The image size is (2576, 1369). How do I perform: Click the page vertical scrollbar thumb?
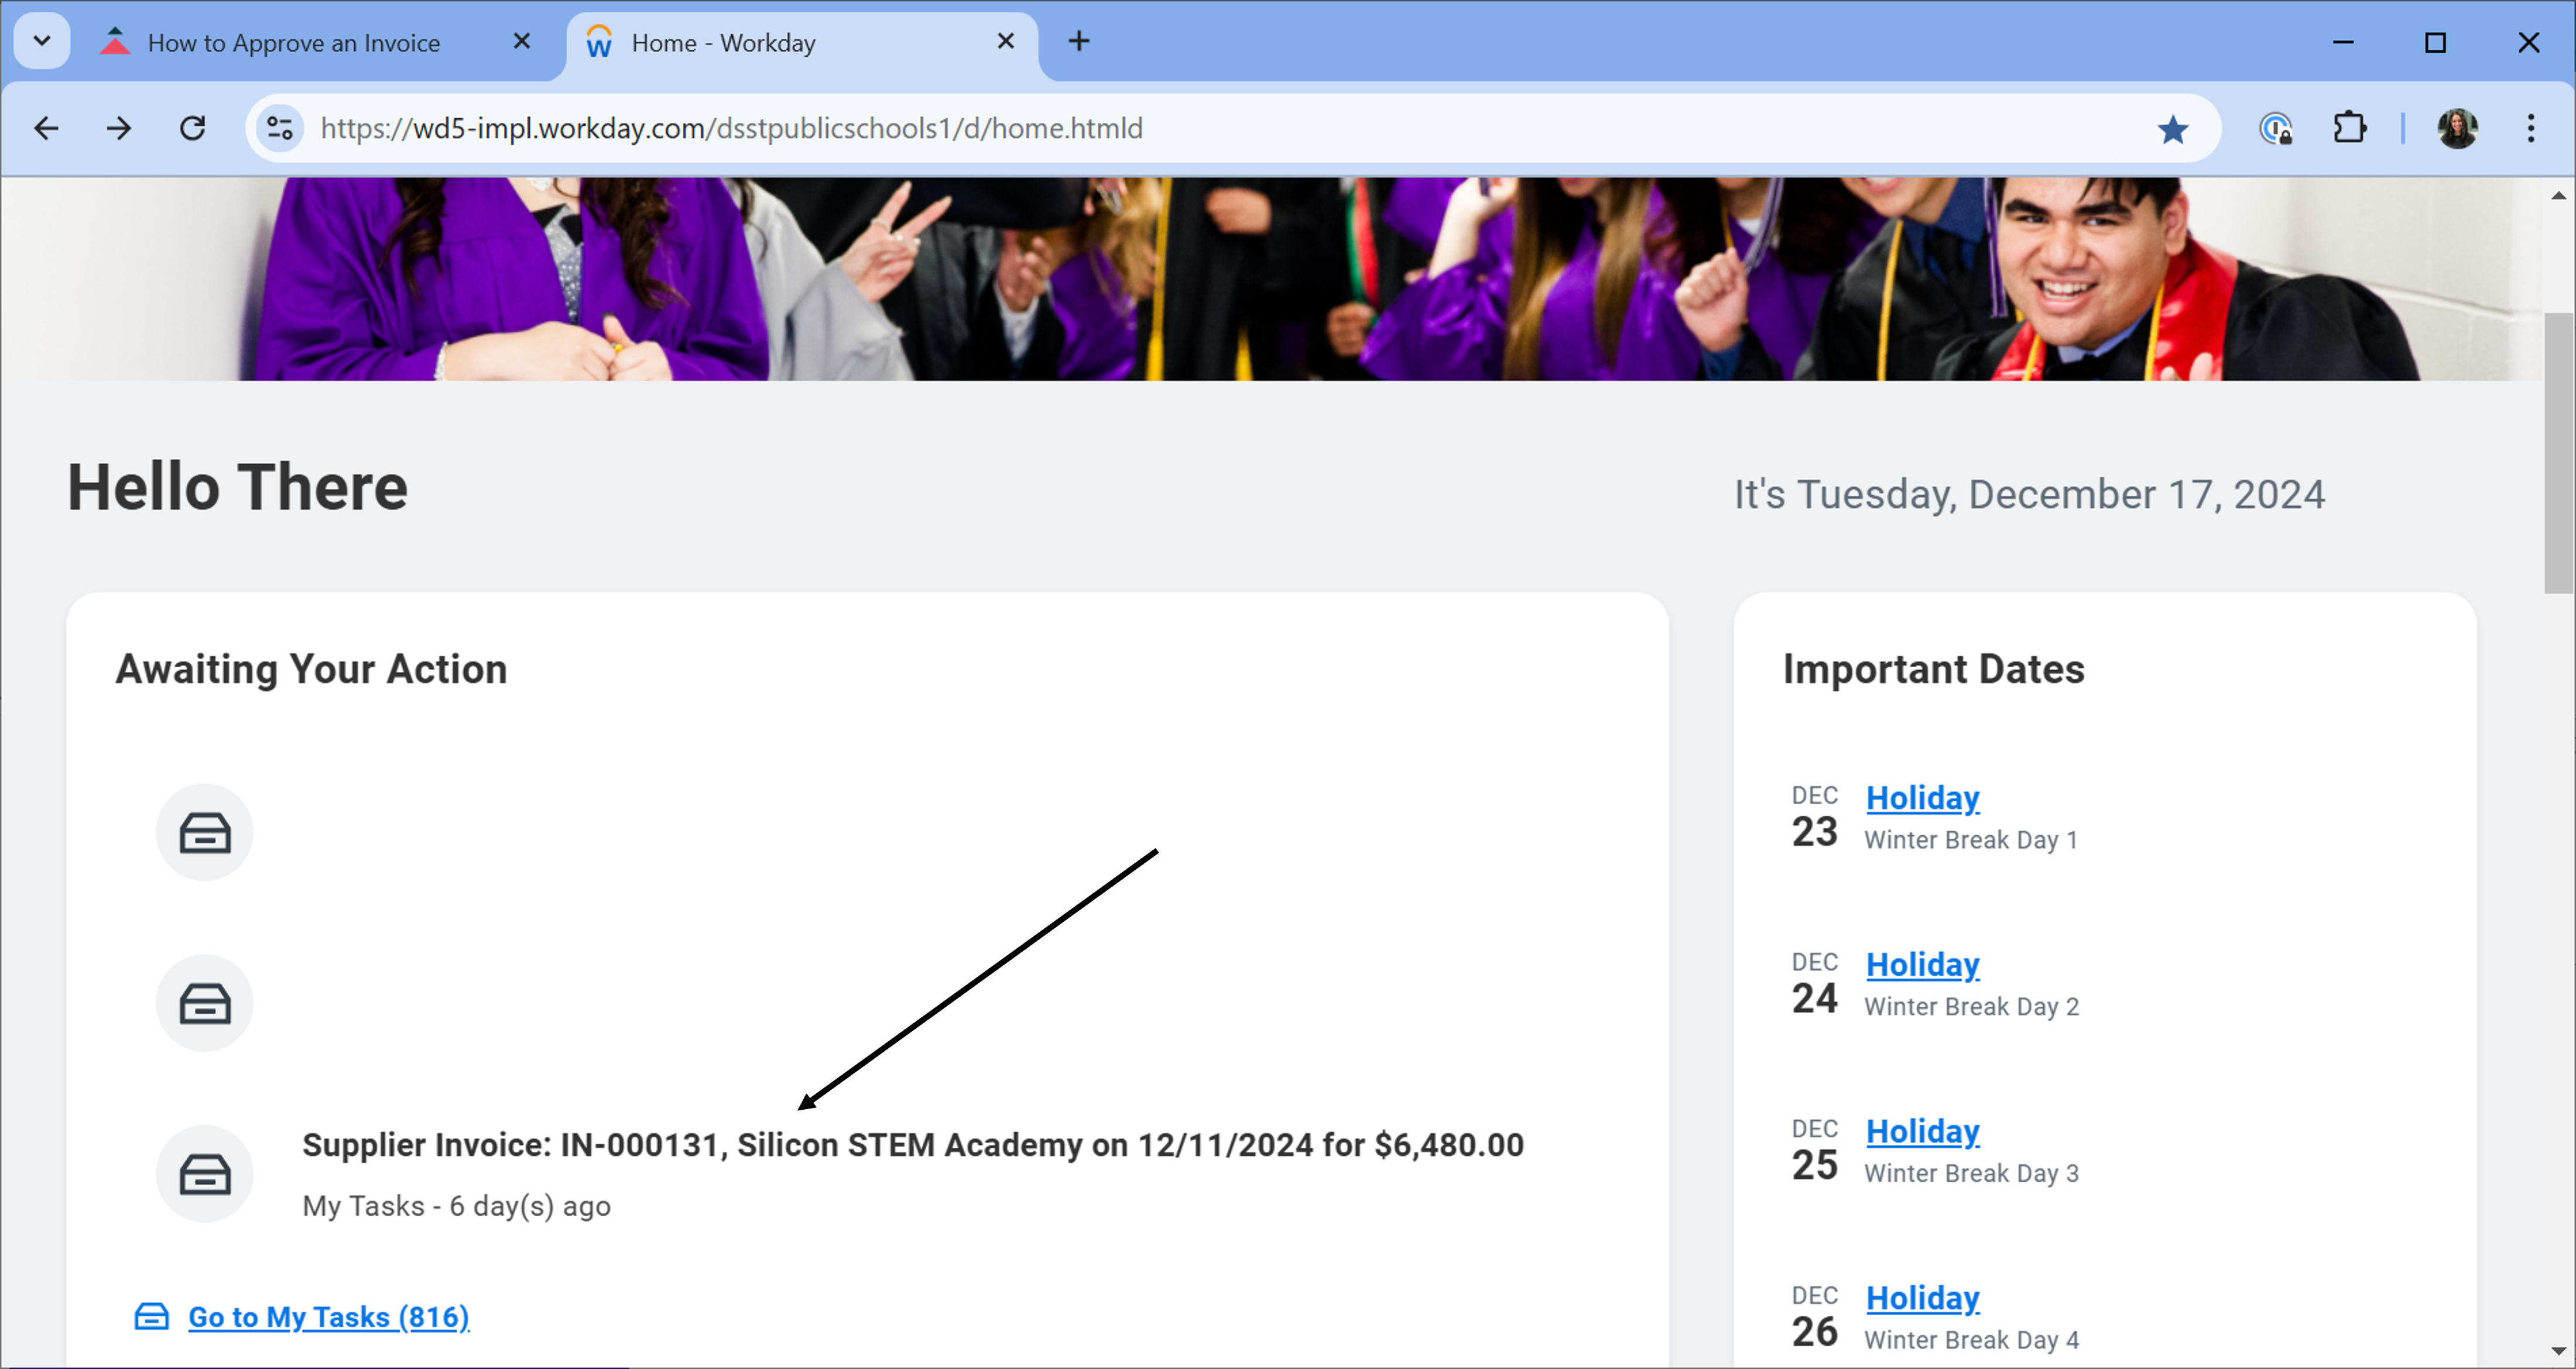coord(2559,452)
